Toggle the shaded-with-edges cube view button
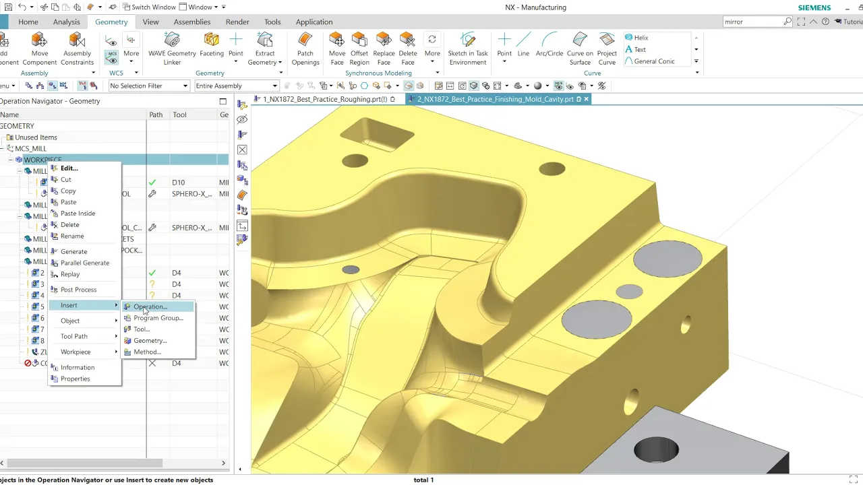 (474, 86)
